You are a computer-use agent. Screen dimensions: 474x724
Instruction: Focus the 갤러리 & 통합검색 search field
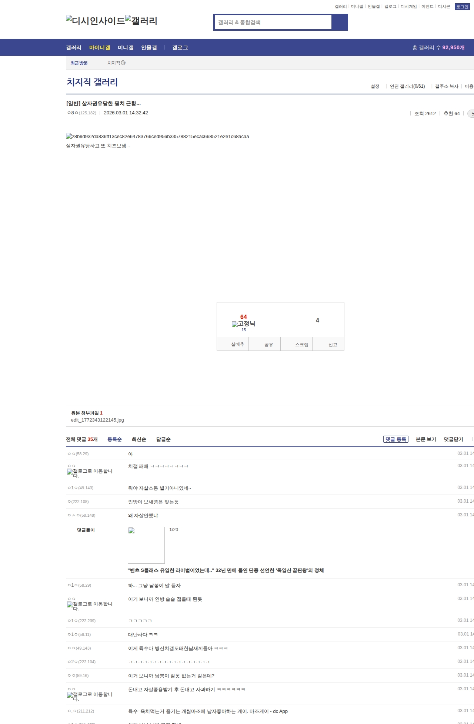pos(273,22)
